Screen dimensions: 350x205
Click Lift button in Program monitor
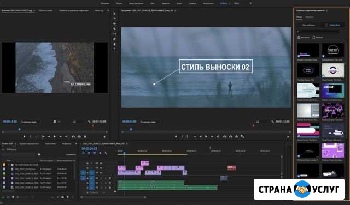point(225,137)
